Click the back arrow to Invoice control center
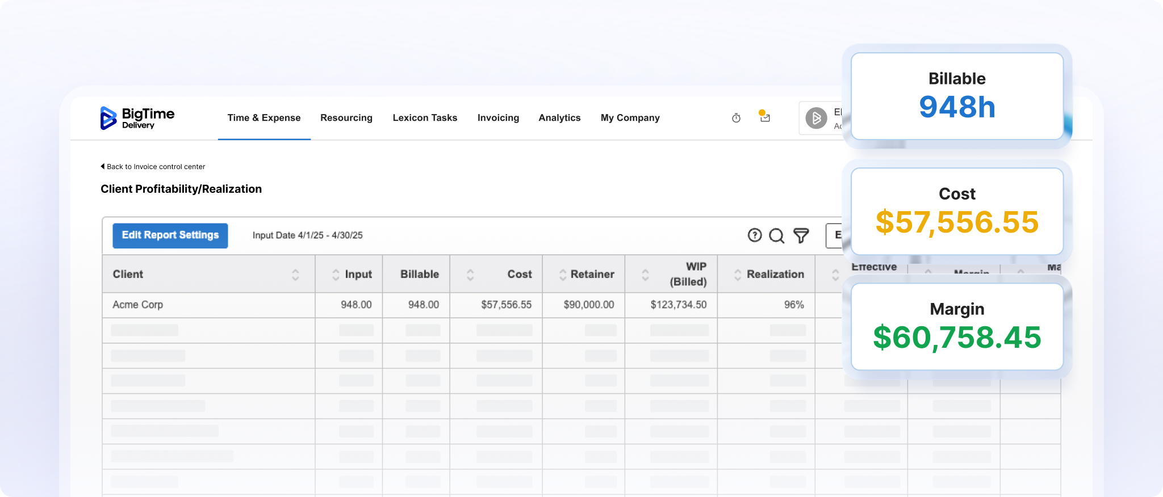 103,166
